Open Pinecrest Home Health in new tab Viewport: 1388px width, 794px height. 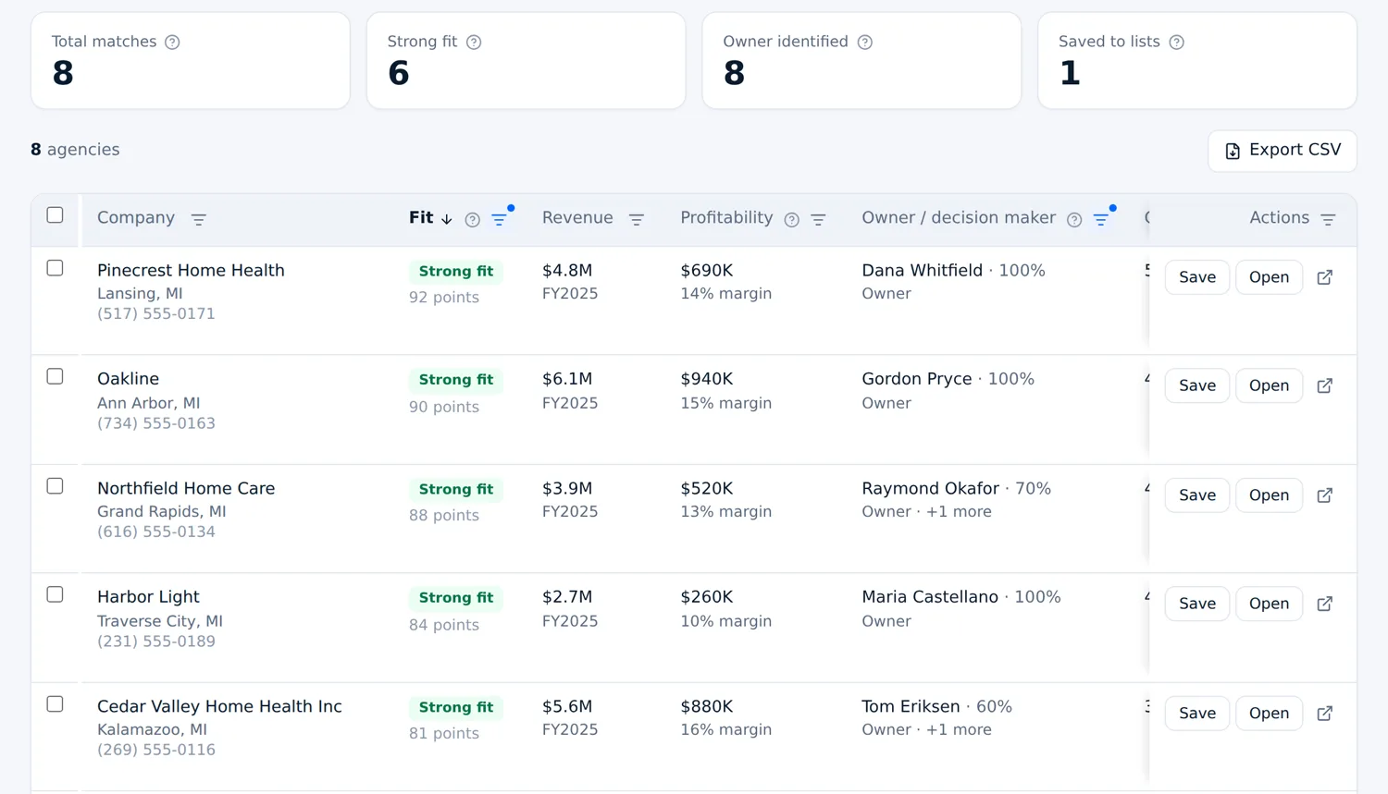coord(1325,277)
